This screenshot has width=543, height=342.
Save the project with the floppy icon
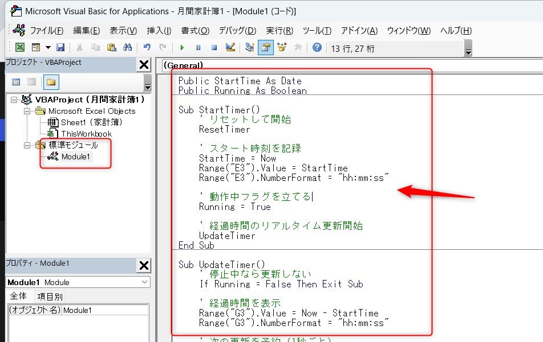point(60,47)
